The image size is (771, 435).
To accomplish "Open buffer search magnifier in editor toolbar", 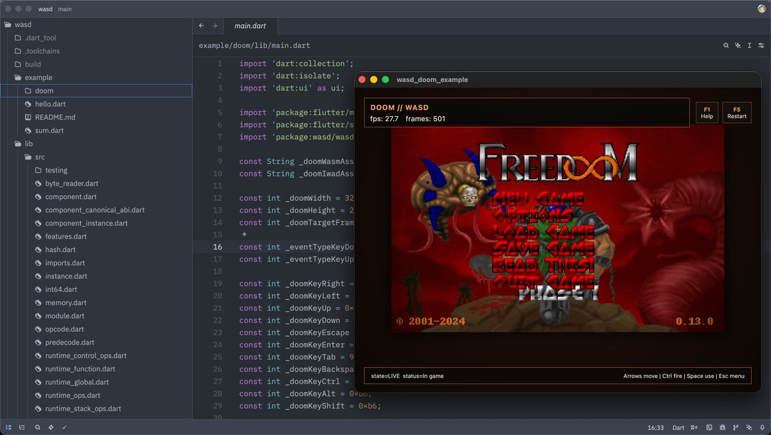I will tap(727, 46).
